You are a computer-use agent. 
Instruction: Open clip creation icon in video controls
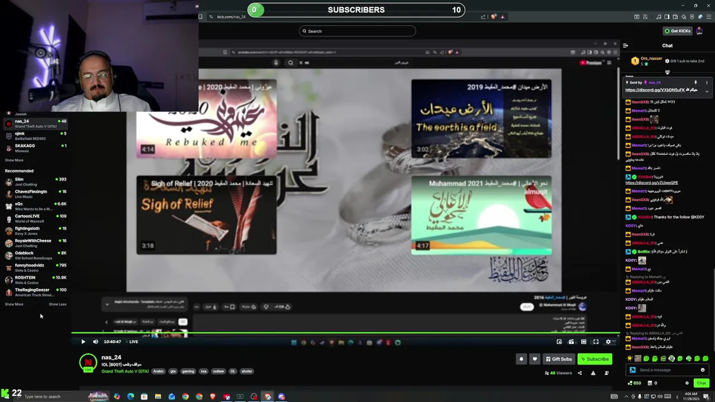[x=571, y=342]
